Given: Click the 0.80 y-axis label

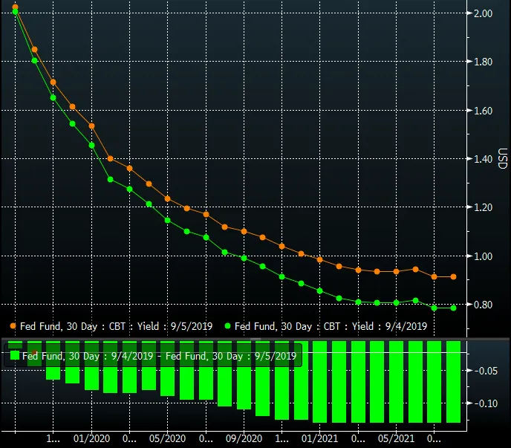Looking at the screenshot, I should [483, 304].
